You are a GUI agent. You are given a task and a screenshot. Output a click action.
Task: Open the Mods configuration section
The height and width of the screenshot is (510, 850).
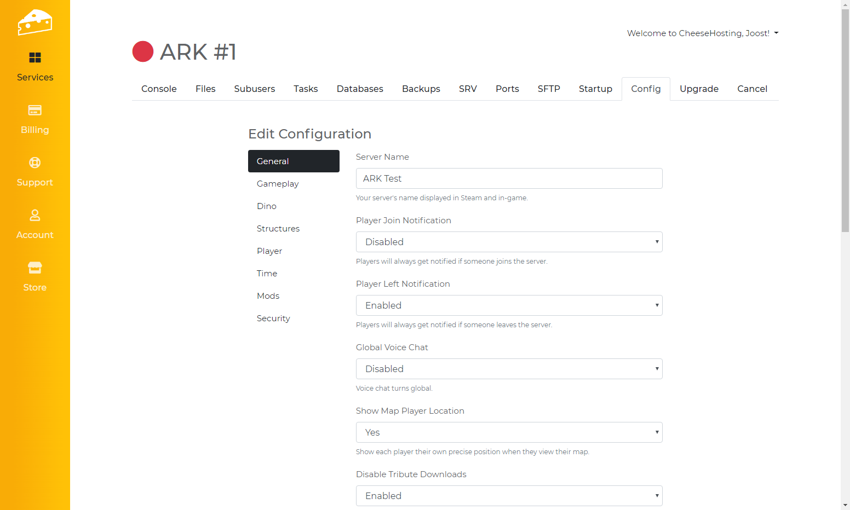pyautogui.click(x=268, y=296)
